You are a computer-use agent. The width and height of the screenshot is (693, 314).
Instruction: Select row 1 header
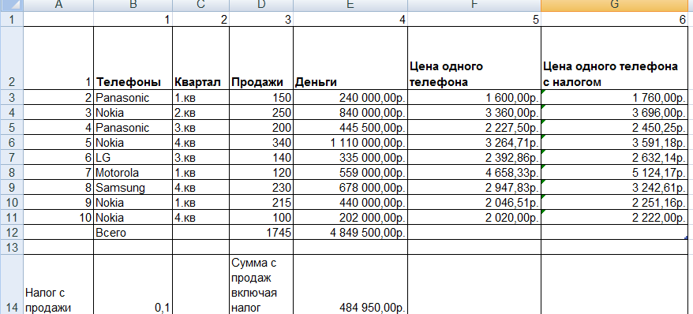[x=11, y=20]
